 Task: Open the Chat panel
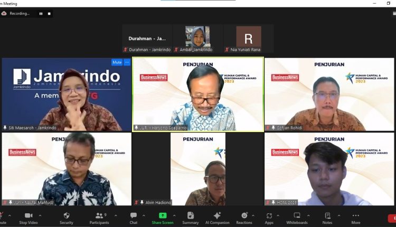click(134, 216)
